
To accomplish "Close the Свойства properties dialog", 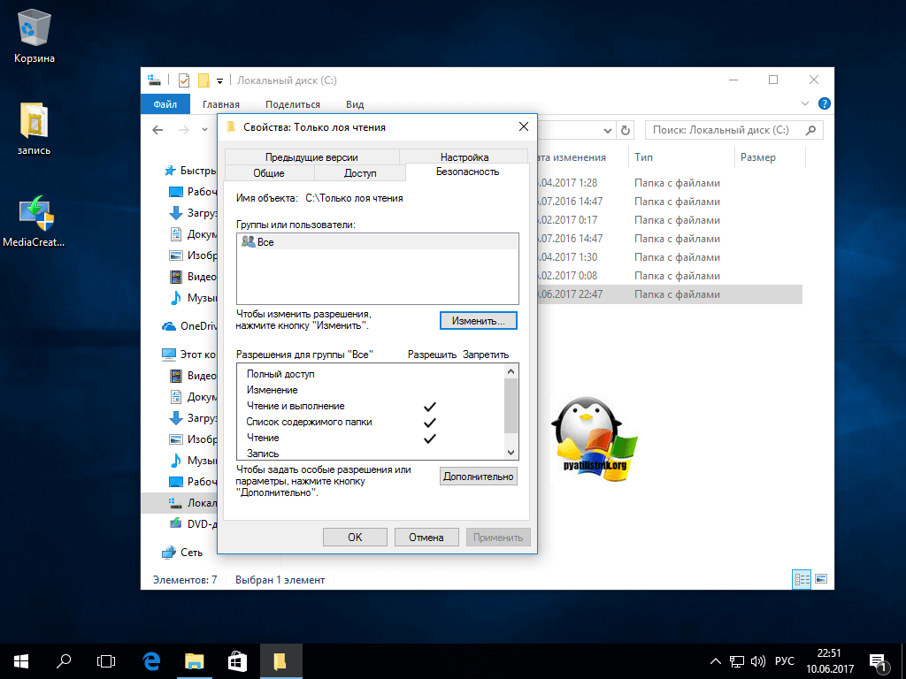I will [x=524, y=126].
